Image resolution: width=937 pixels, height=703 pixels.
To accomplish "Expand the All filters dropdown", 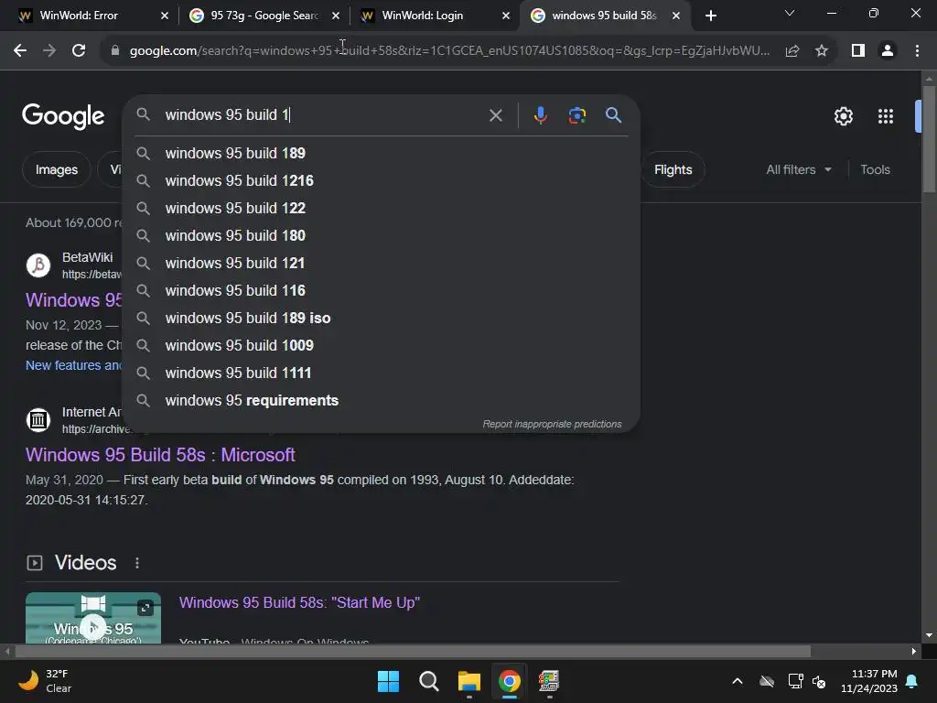I will point(798,169).
